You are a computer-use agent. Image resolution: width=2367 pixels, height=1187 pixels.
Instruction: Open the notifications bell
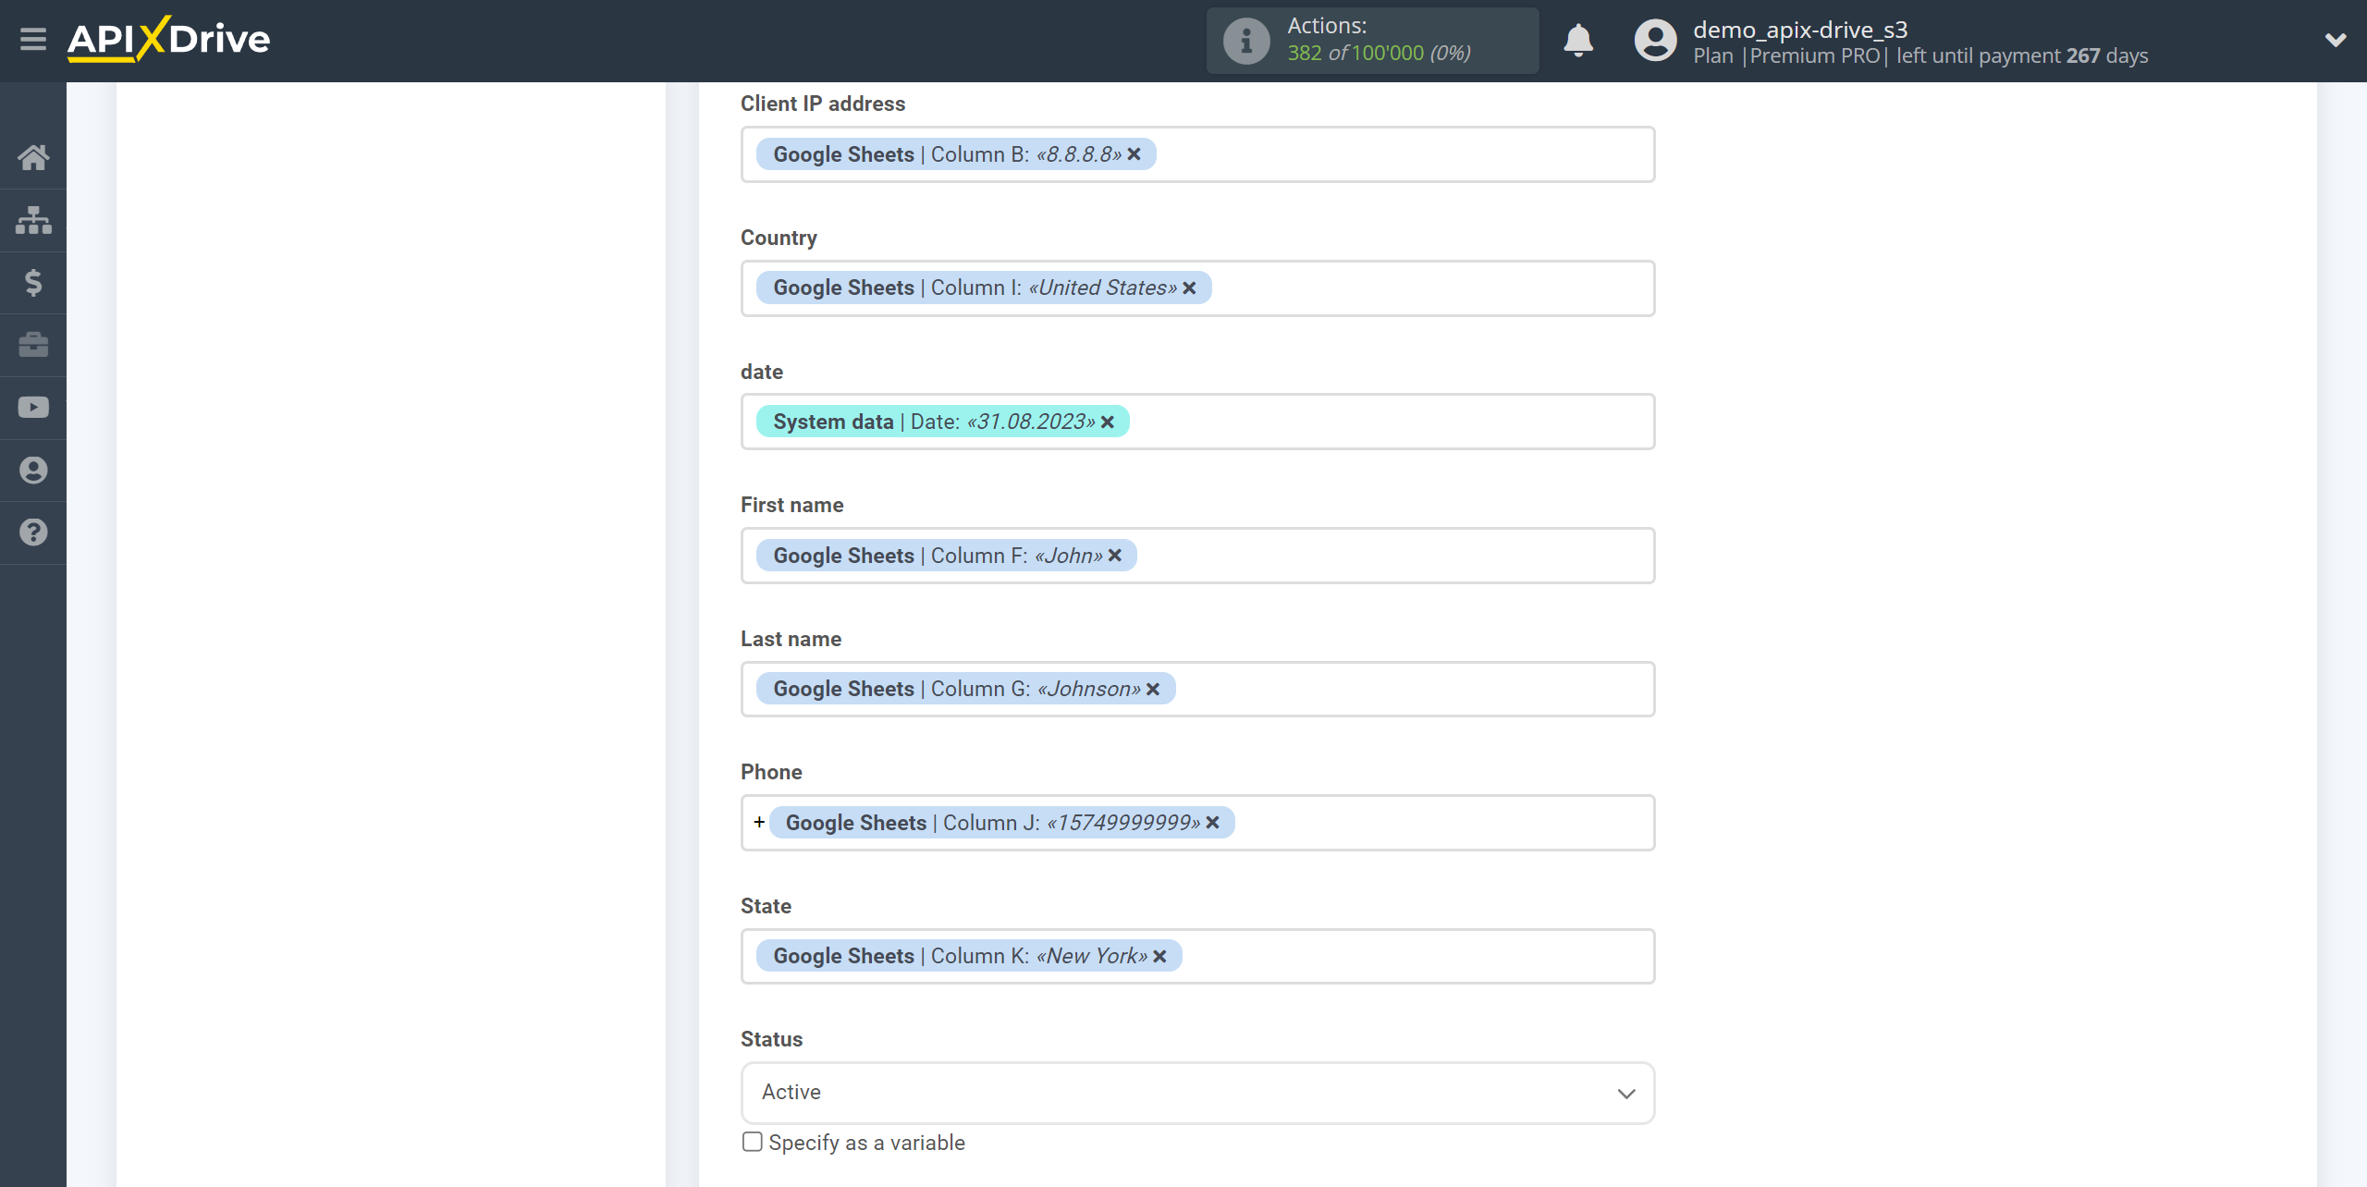tap(1578, 41)
